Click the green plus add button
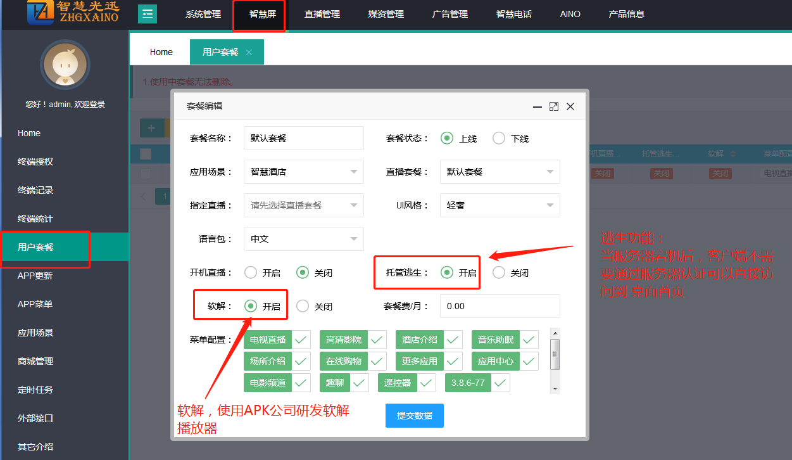This screenshot has width=792, height=460. pyautogui.click(x=151, y=128)
